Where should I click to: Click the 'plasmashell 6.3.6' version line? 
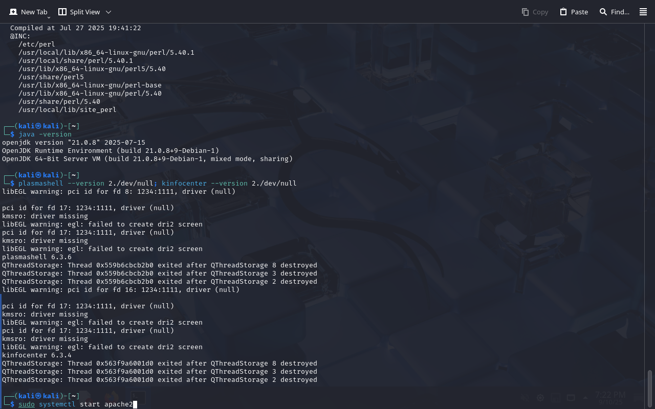(37, 257)
